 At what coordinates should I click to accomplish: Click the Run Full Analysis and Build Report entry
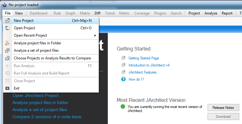point(51,73)
